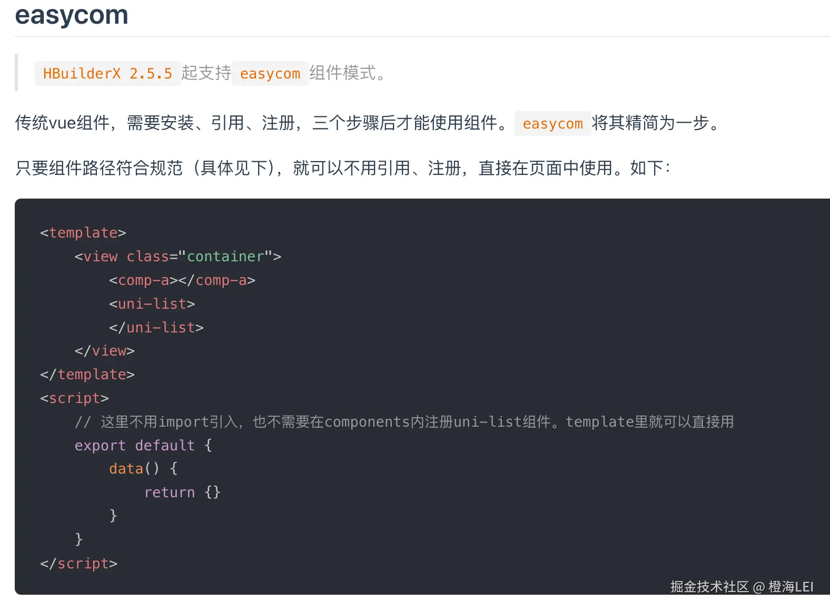This screenshot has height=610, width=830.
Task: Click the closing template tag line
Action: pos(87,375)
